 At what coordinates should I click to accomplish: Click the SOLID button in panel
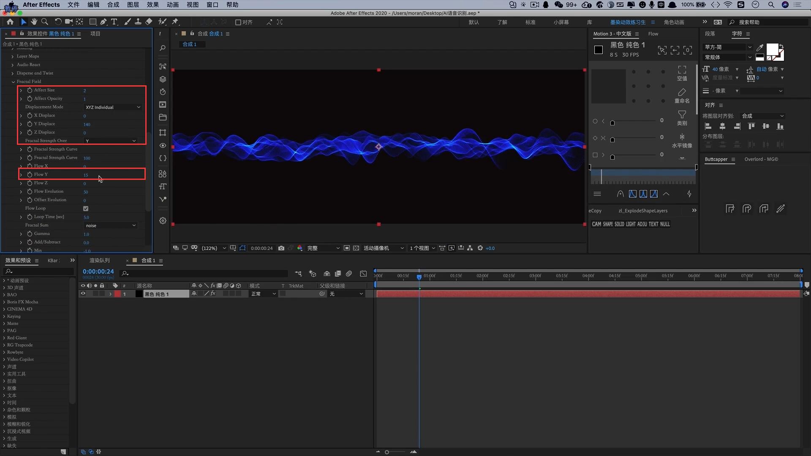pyautogui.click(x=619, y=224)
